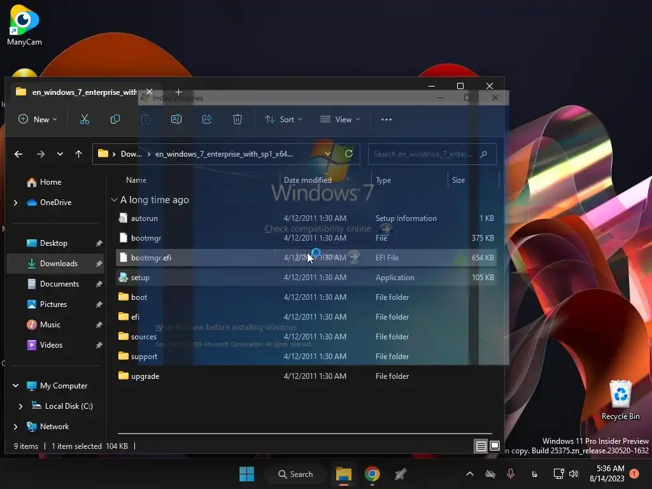Viewport: 652px width, 489px height.
Task: Select the sources folder
Action: pyautogui.click(x=306, y=337)
